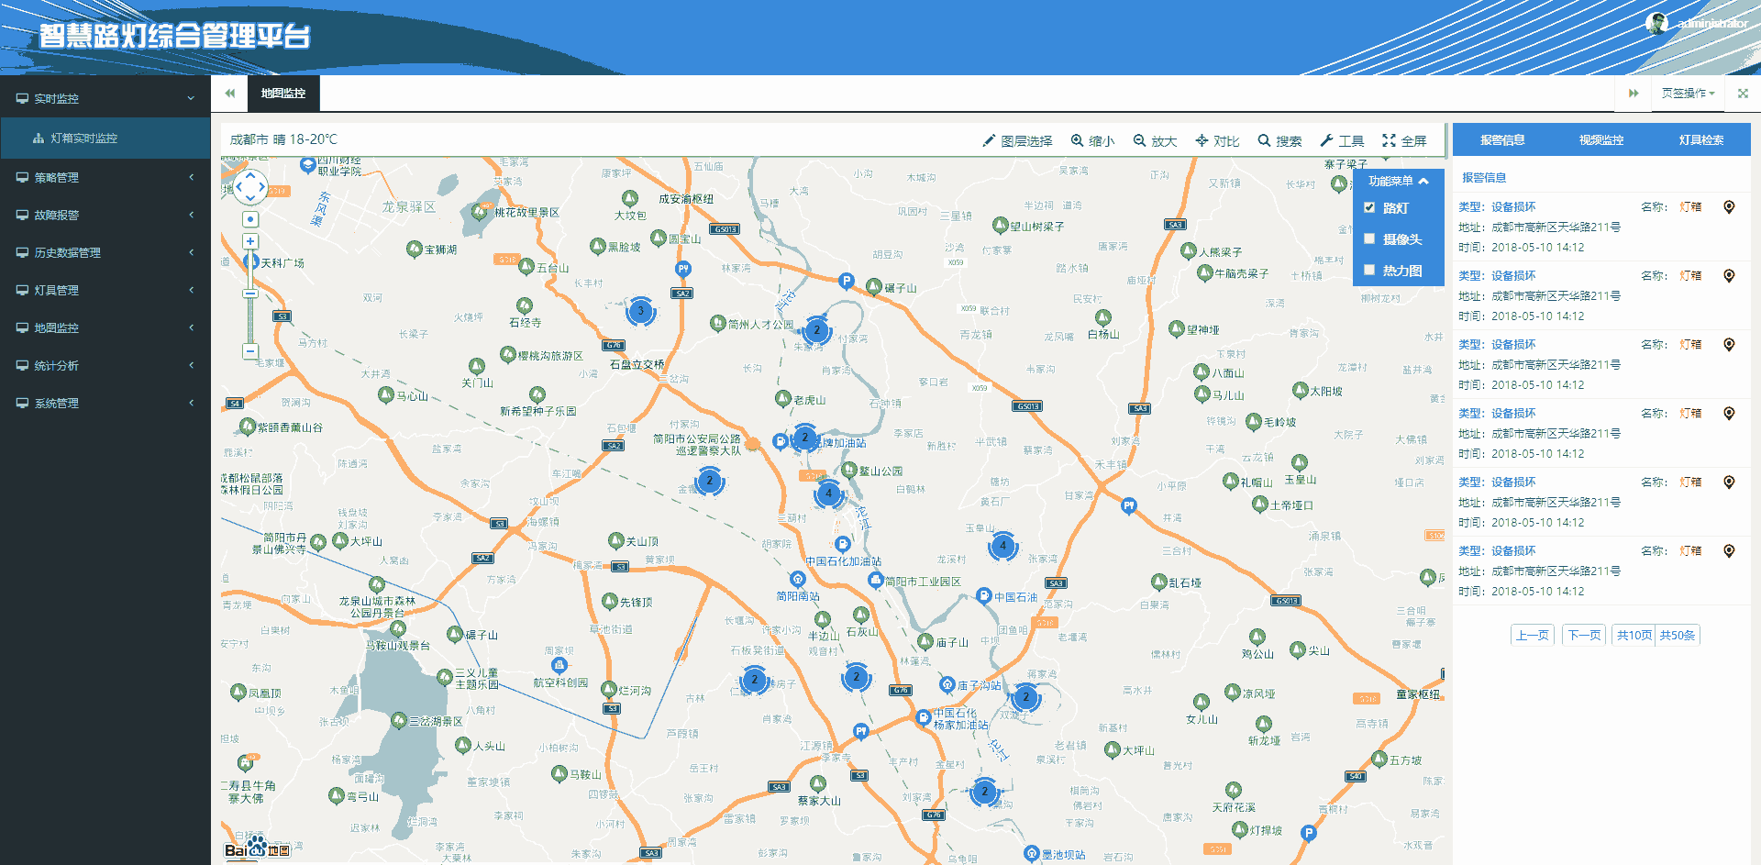Expand the 策略管理 sidebar section
The height and width of the screenshot is (865, 1761).
(105, 177)
